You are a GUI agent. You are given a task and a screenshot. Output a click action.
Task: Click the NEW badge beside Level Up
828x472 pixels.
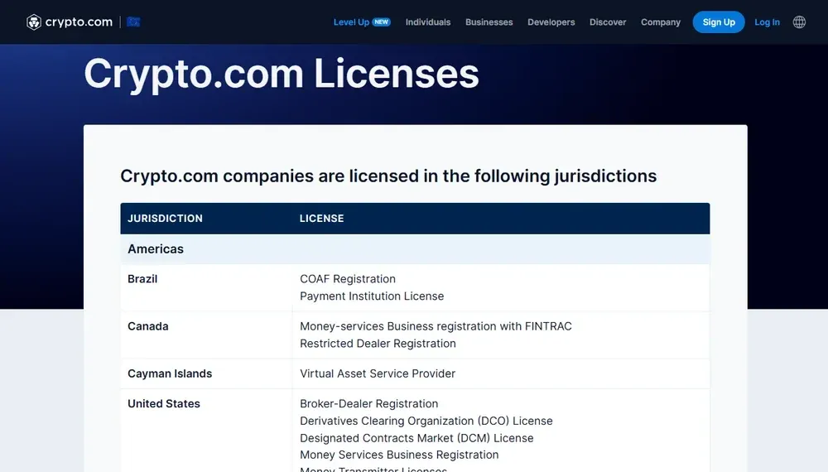click(381, 22)
